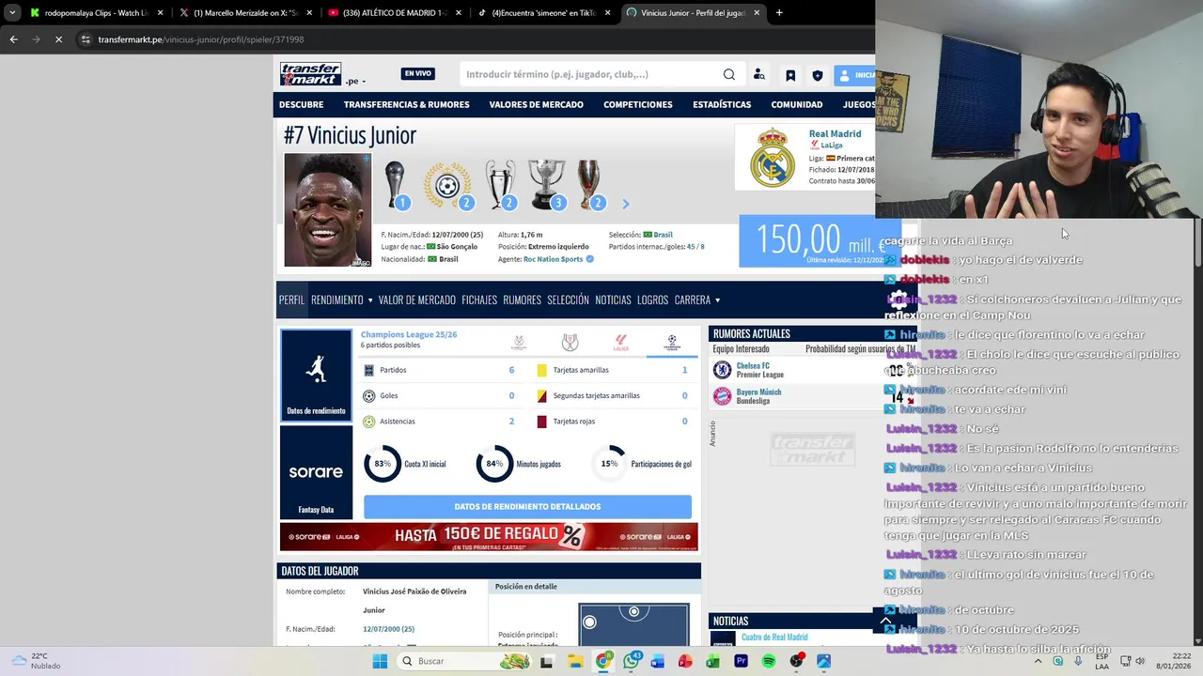Screen dimensions: 1203x676
Task: Click the microphone icon in system tray
Action: pyautogui.click(x=1078, y=661)
